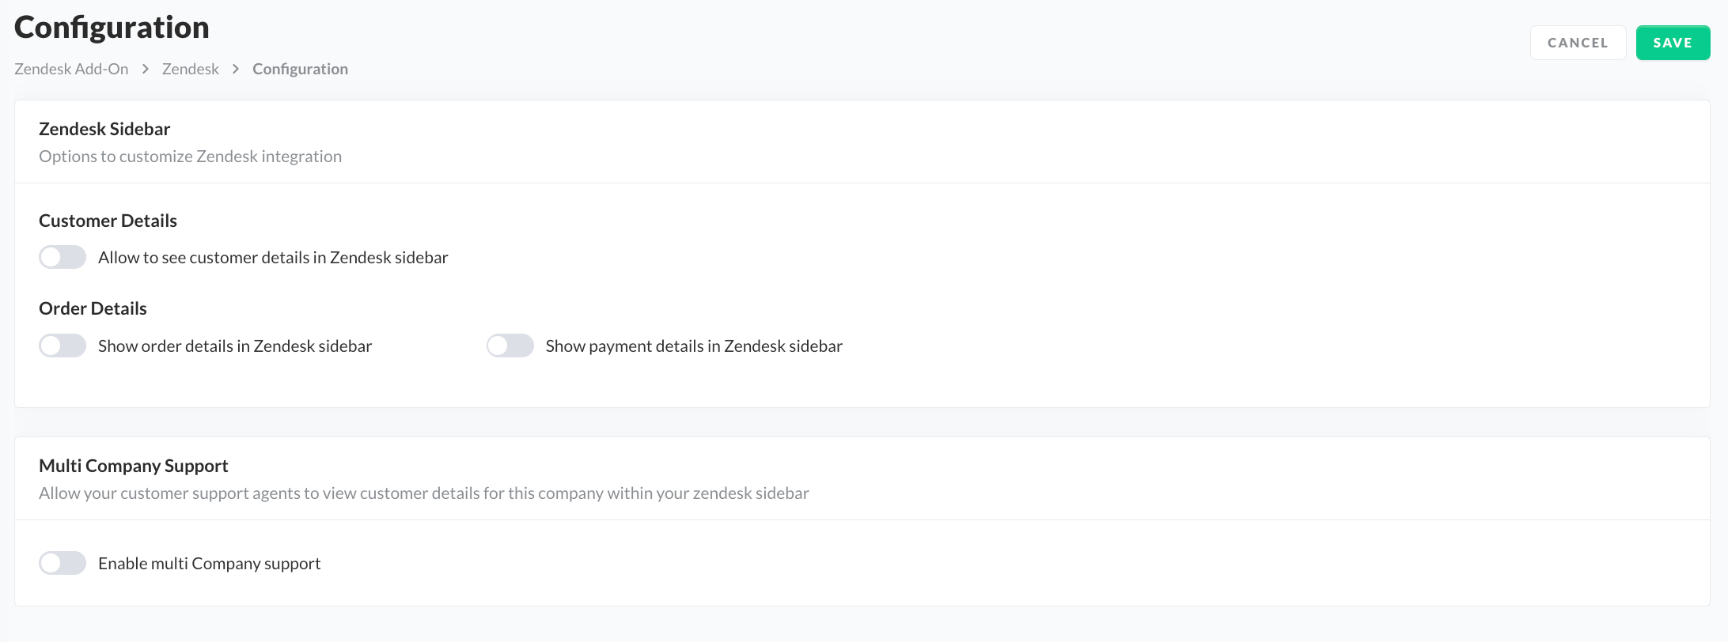The image size is (1728, 642).
Task: Click the current Configuration breadcrumb item
Action: point(300,69)
